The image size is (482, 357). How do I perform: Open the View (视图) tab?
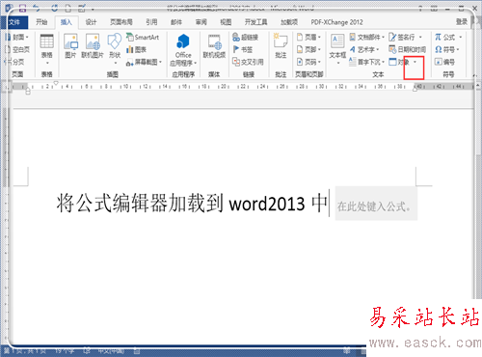tap(226, 22)
